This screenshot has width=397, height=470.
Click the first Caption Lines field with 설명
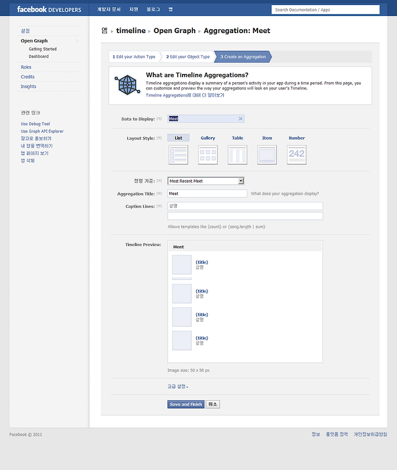click(x=245, y=206)
